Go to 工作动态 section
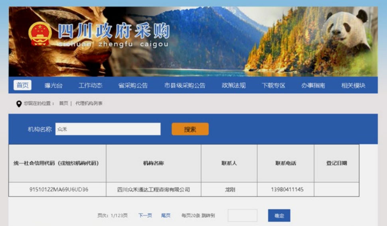 [x=90, y=85]
